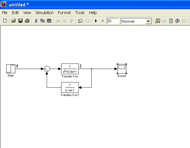190x148 pixels.
Task: Select the Step source block
Action: (11, 69)
